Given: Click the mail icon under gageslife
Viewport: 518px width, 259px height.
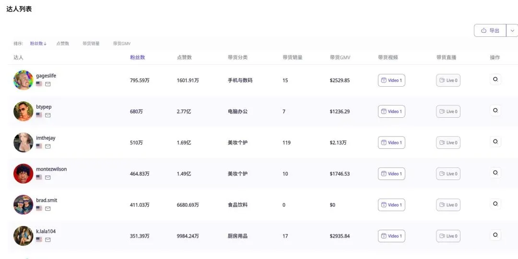Looking at the screenshot, I should coord(48,84).
